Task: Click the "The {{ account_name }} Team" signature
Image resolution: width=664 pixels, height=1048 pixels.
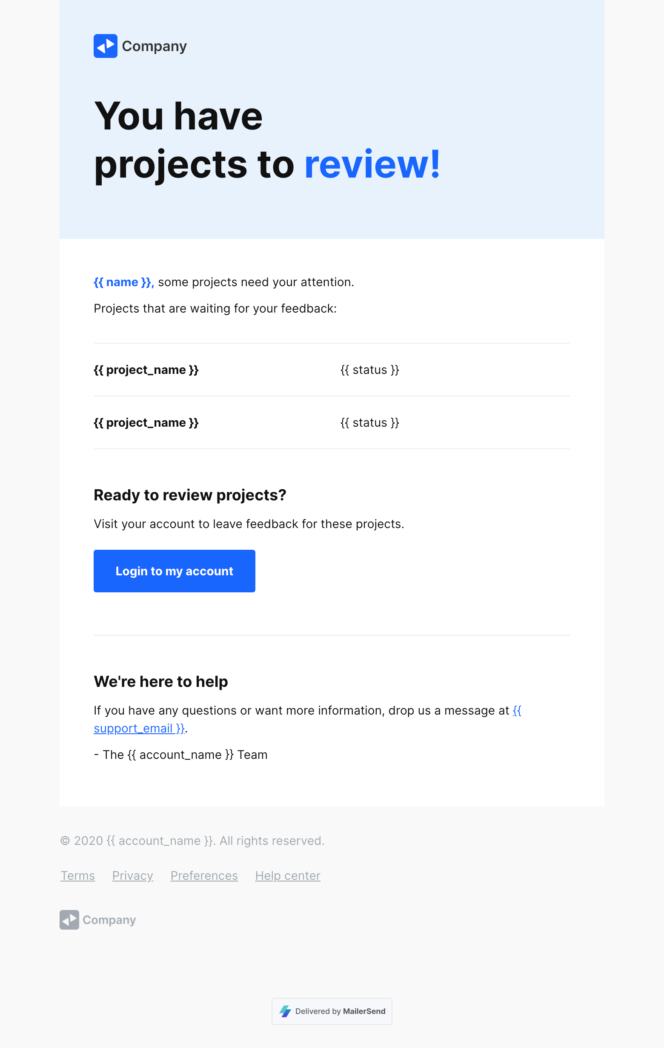Action: pyautogui.click(x=180, y=755)
